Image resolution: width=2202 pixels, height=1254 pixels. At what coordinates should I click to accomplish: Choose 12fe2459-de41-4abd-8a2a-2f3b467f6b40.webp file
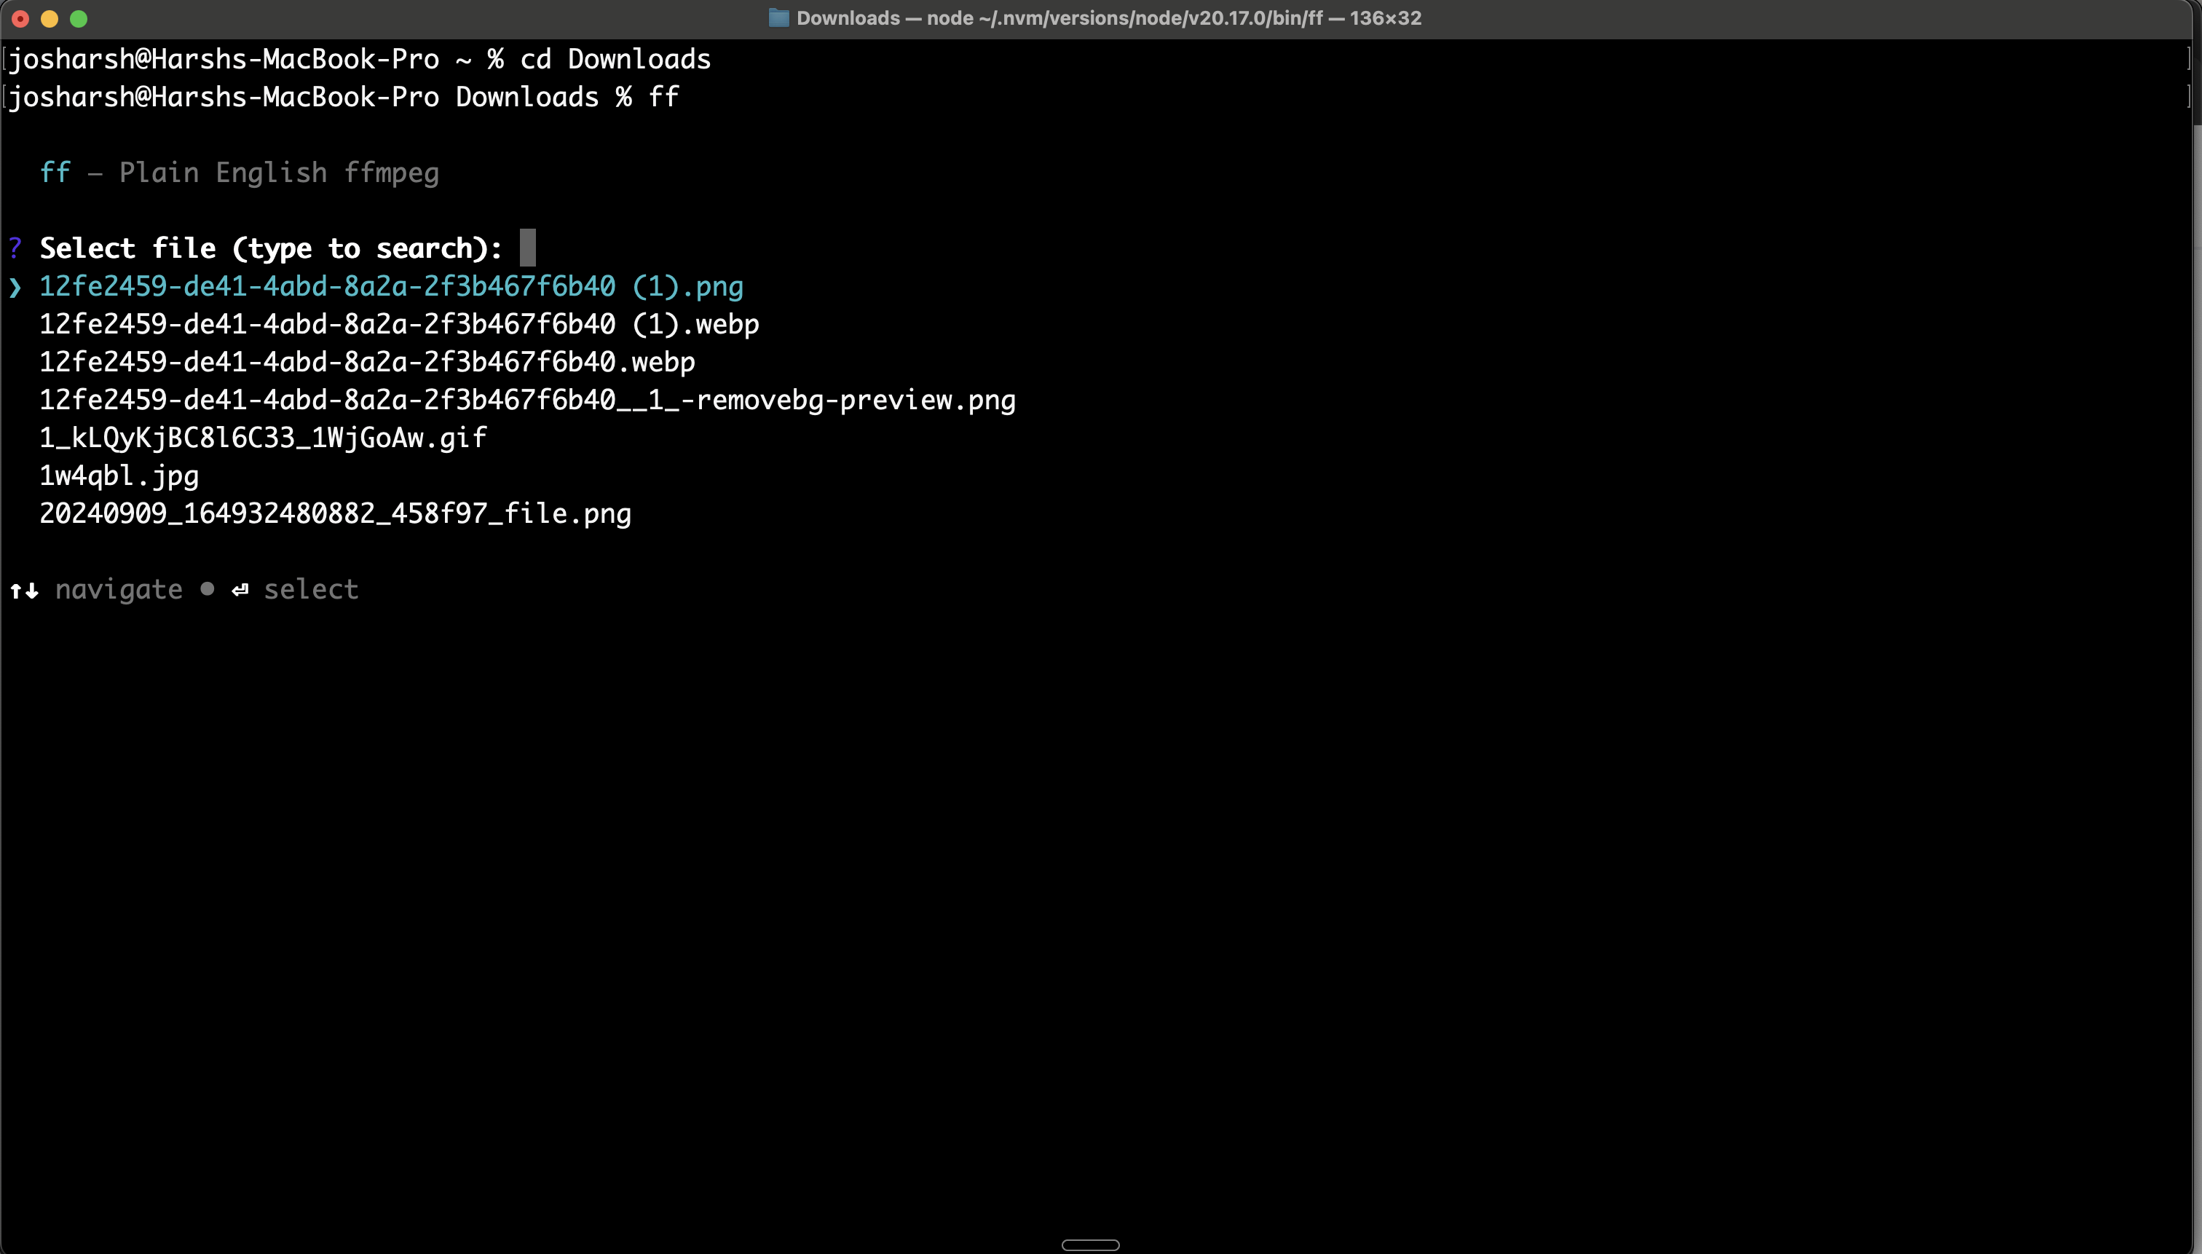tap(367, 363)
